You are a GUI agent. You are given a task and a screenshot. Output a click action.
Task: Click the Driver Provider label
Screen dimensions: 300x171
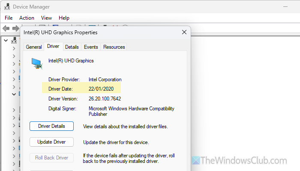[64, 80]
